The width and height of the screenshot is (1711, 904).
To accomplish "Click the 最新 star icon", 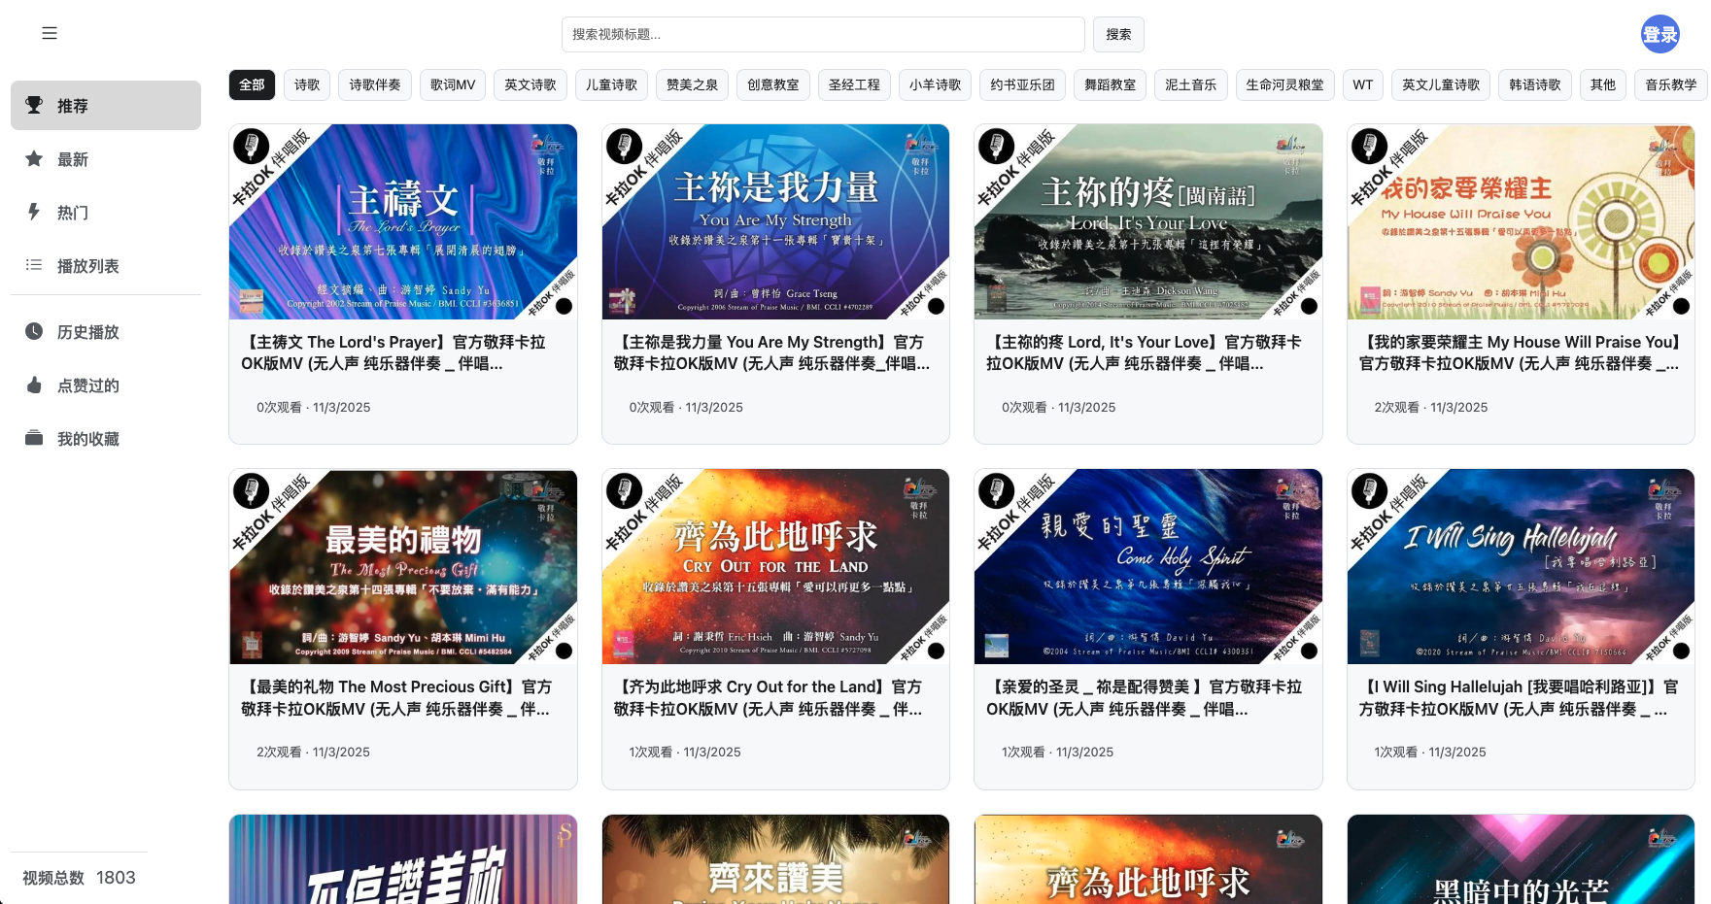I will click(34, 158).
